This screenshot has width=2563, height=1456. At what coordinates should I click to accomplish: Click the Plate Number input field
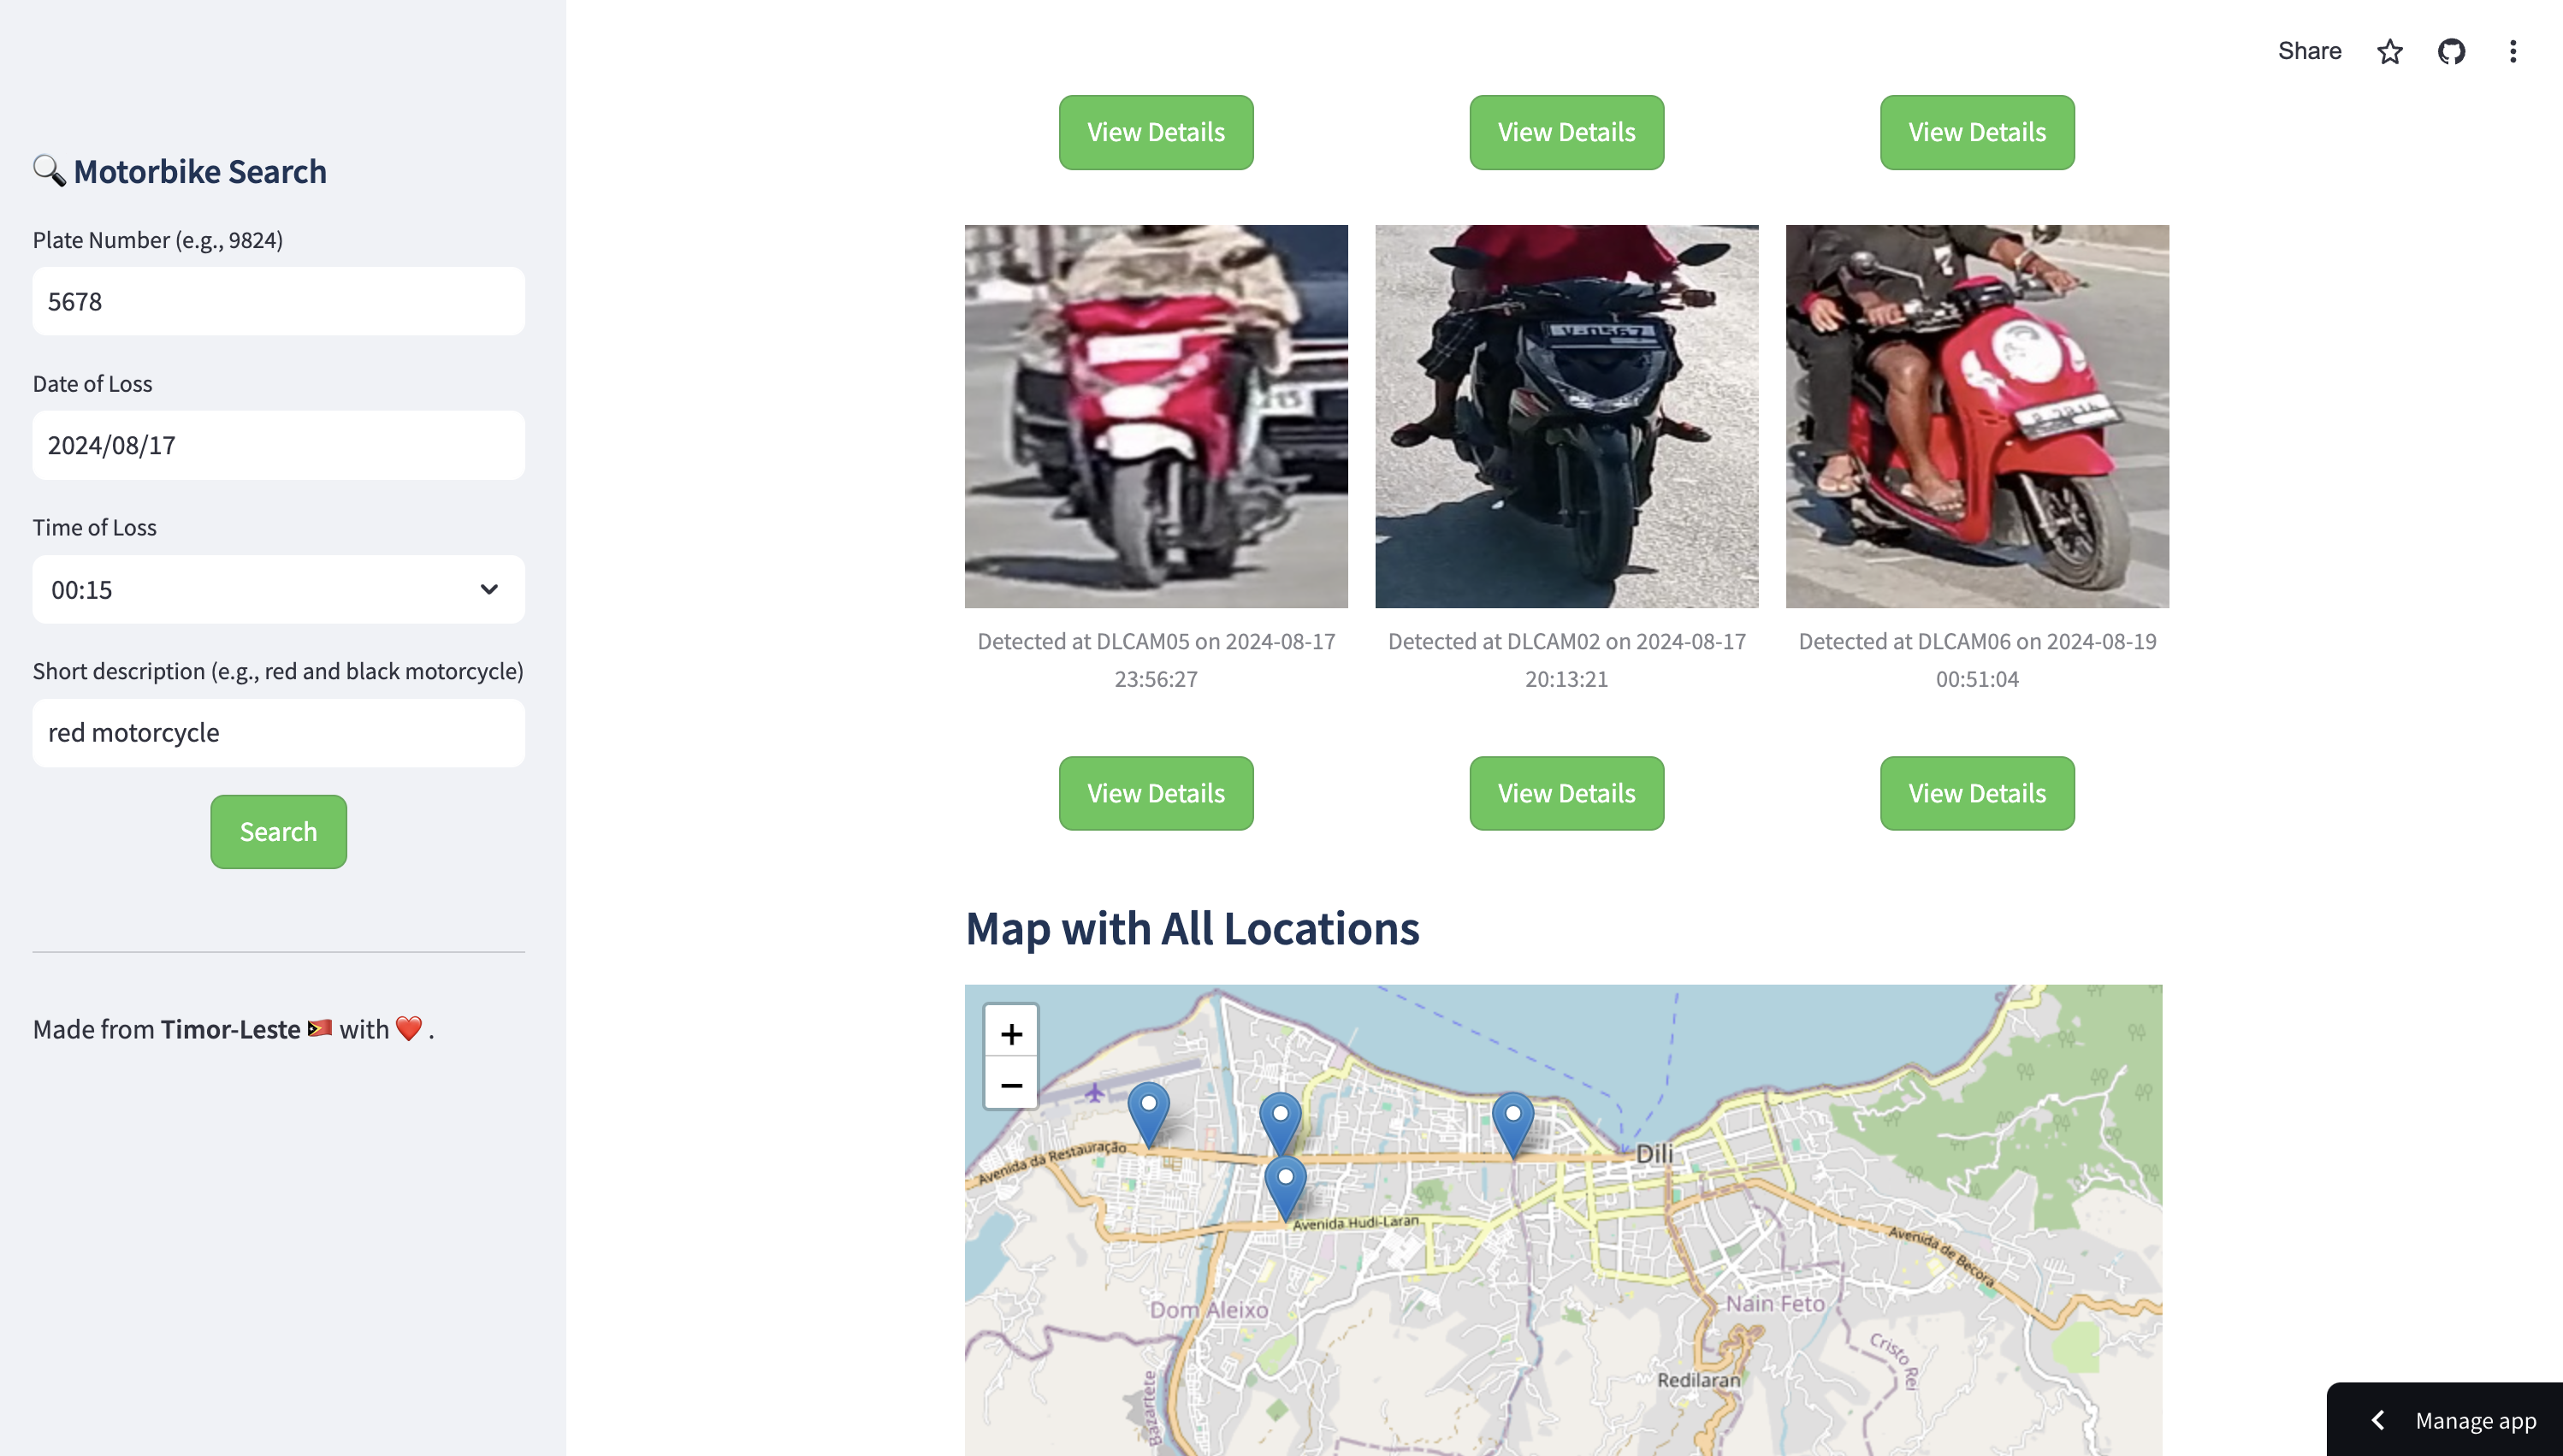click(278, 301)
